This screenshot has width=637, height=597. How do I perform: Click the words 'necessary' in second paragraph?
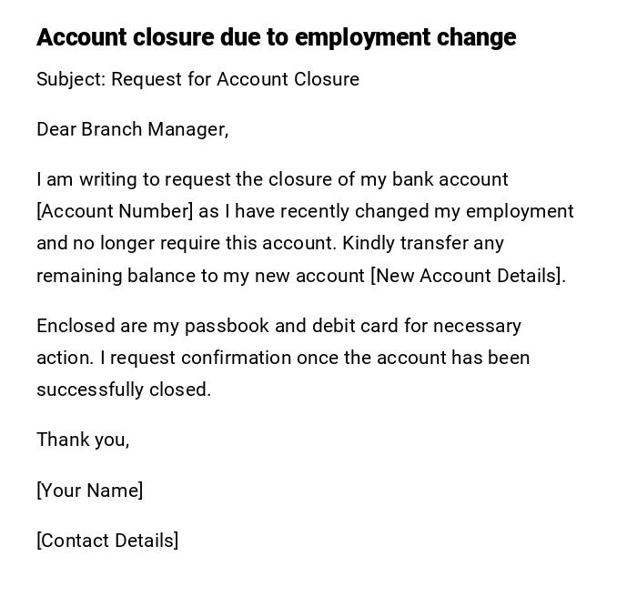pos(477,326)
